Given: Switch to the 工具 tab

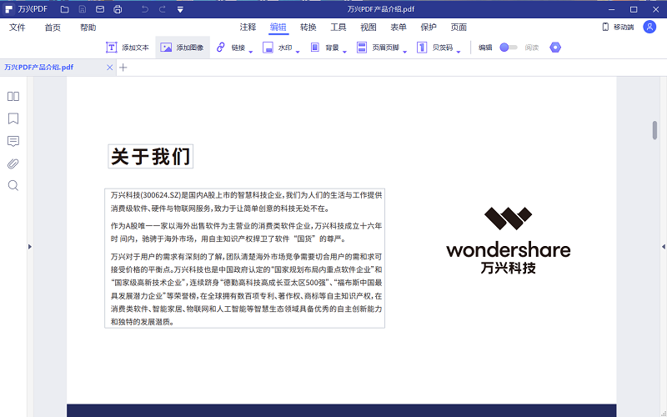Looking at the screenshot, I should coord(339,28).
